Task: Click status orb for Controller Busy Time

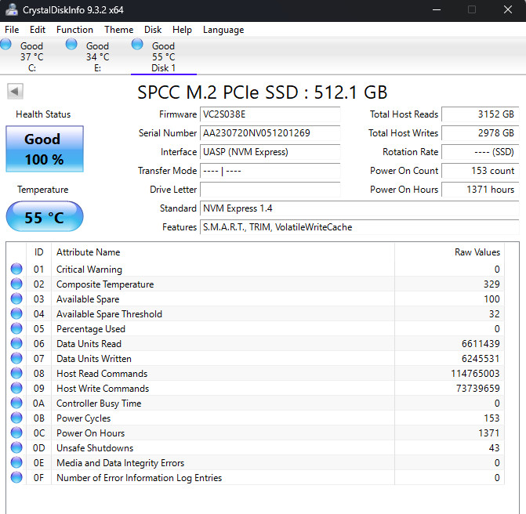Action: click(16, 403)
